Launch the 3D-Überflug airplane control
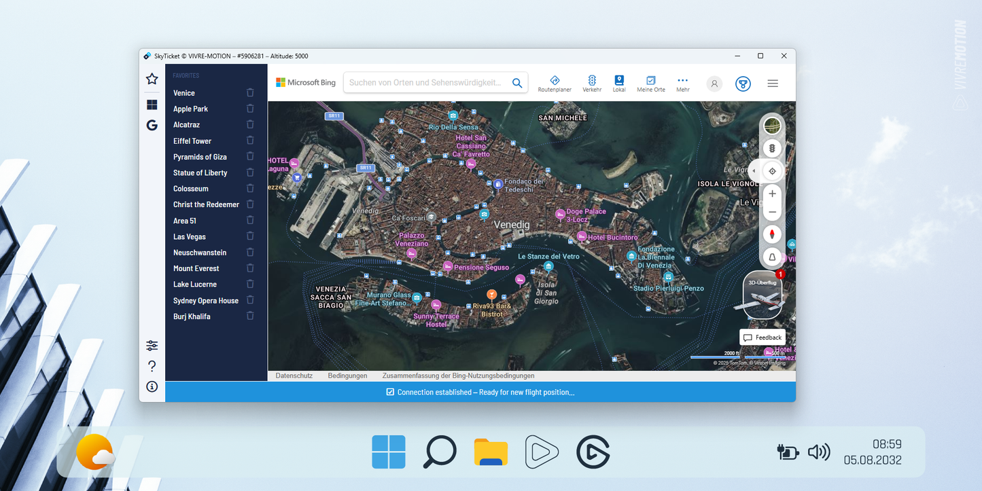This screenshot has height=491, width=982. (761, 295)
